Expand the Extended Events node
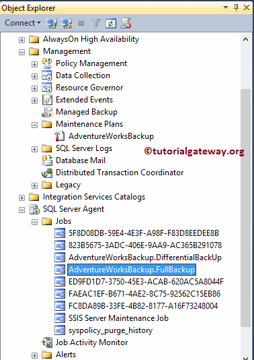 tap(34, 101)
